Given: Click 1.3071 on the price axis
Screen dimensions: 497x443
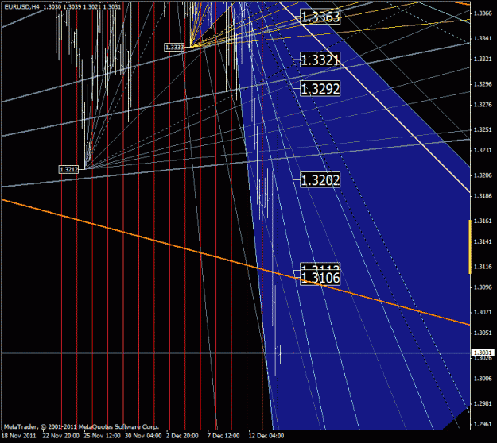Looking at the screenshot, I should tap(483, 312).
